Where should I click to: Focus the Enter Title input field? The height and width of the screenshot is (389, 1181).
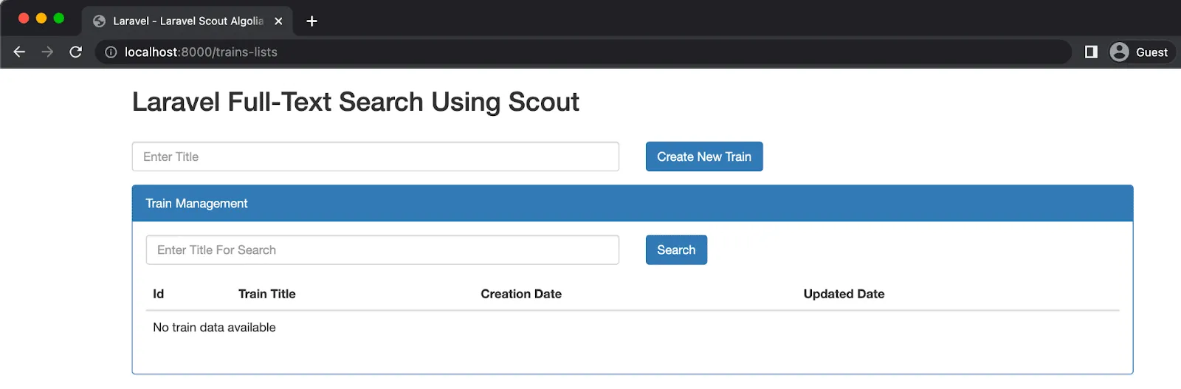[x=375, y=156]
